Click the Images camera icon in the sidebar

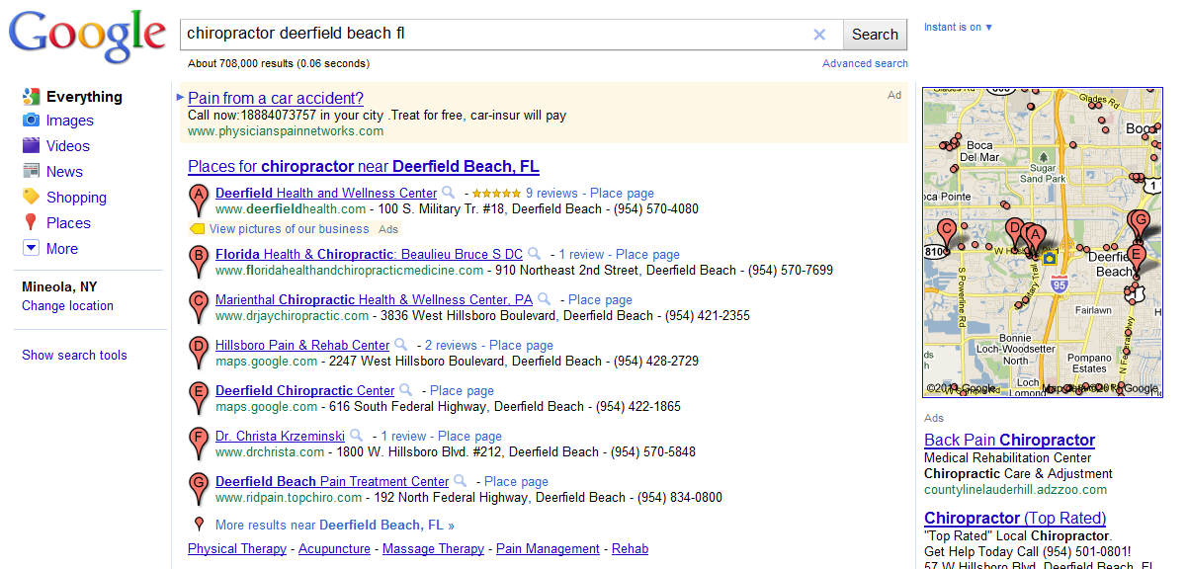31,121
